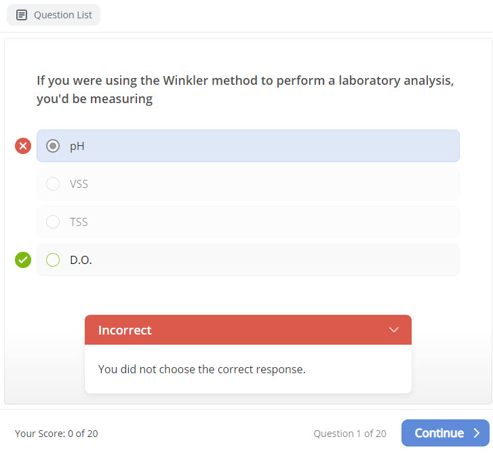This screenshot has width=493, height=456.
Task: Click the Question List document icon
Action: pos(22,15)
